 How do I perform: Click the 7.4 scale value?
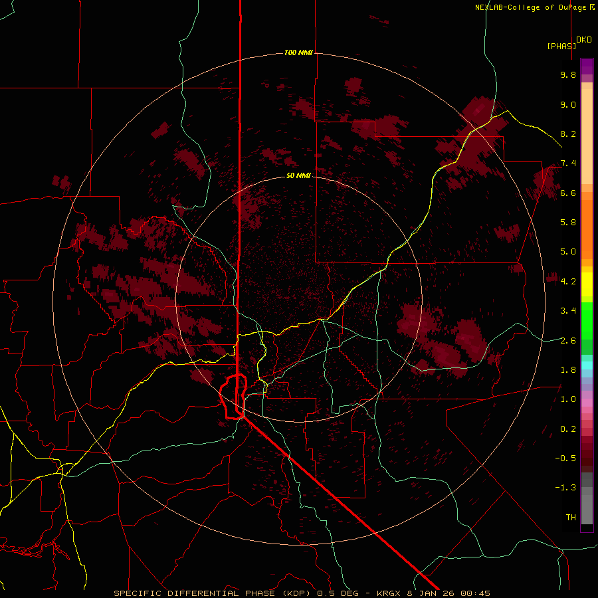click(568, 163)
